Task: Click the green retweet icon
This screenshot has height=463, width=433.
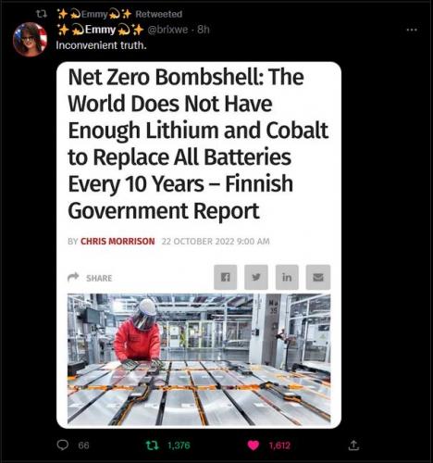Action: 153,445
